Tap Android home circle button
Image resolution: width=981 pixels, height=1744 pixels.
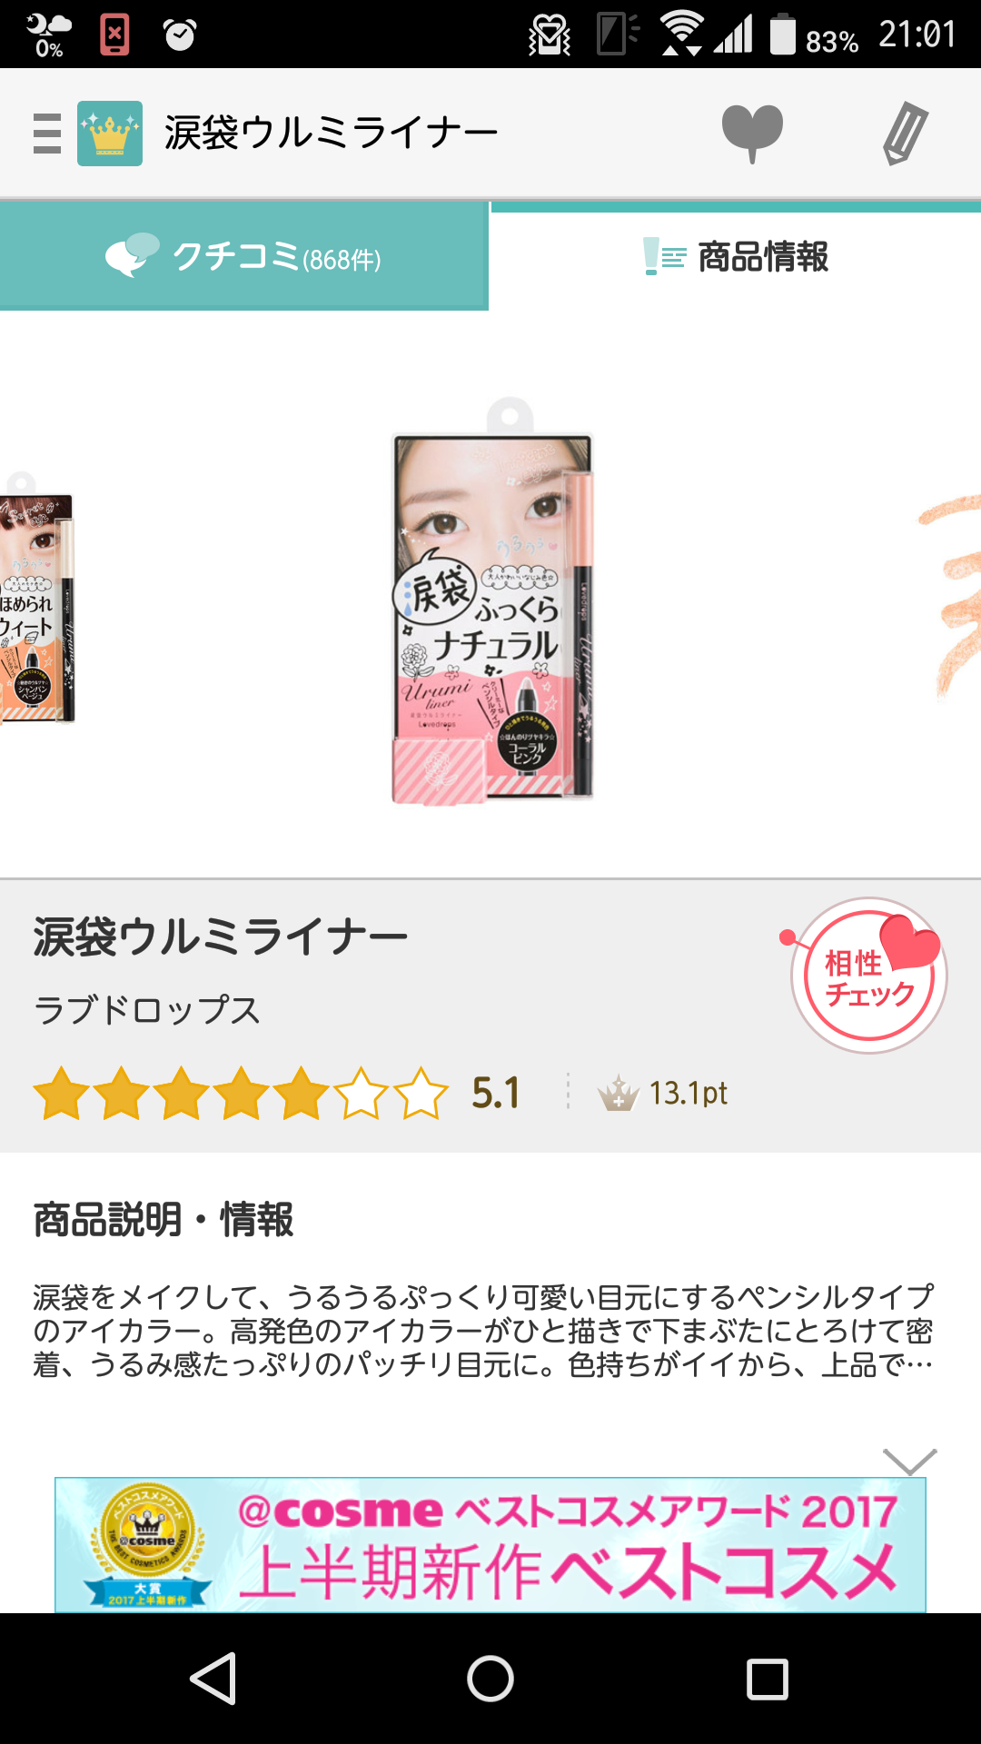point(490,1679)
